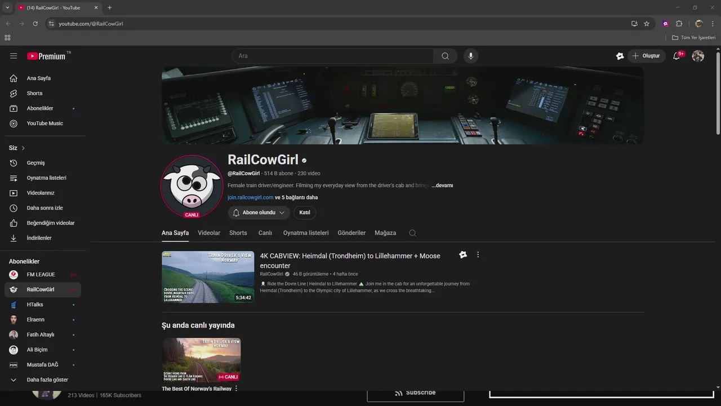Open a new Chrome tab
Viewport: 721px width, 406px height.
coord(109,8)
